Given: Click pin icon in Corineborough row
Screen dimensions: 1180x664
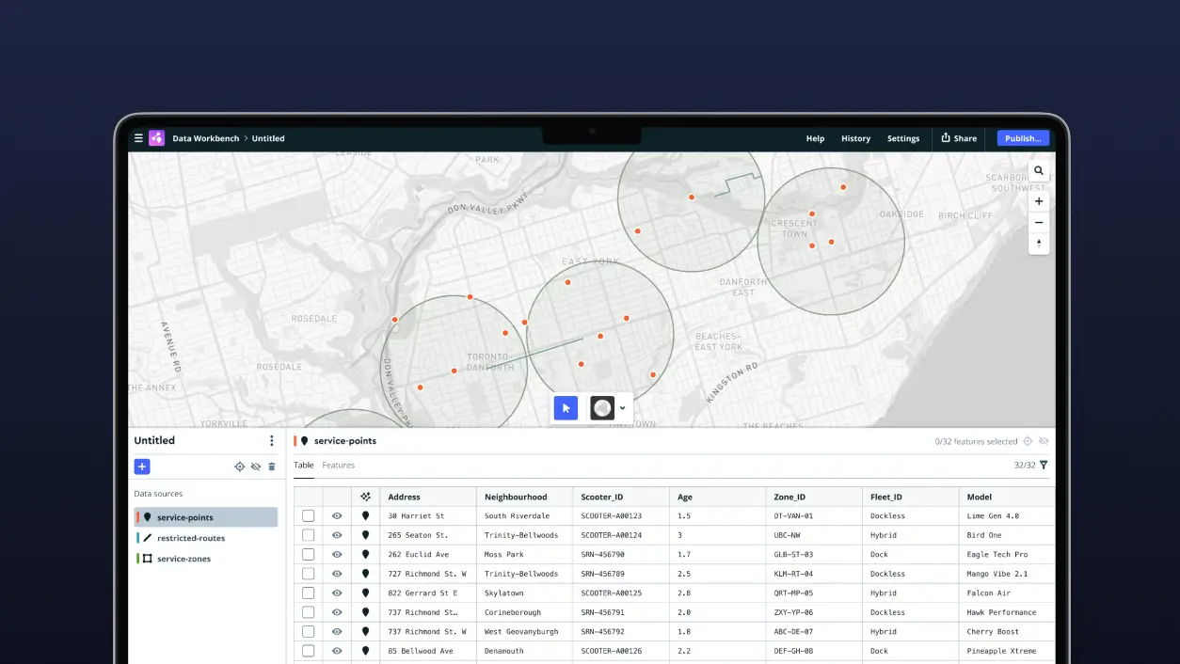Looking at the screenshot, I should (366, 612).
